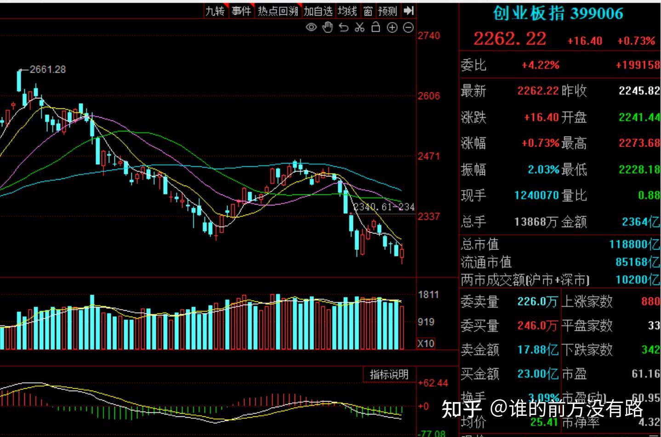Screen dimensions: 661x437
Task: Click the 委卖量 226.0万 value
Action: [537, 301]
